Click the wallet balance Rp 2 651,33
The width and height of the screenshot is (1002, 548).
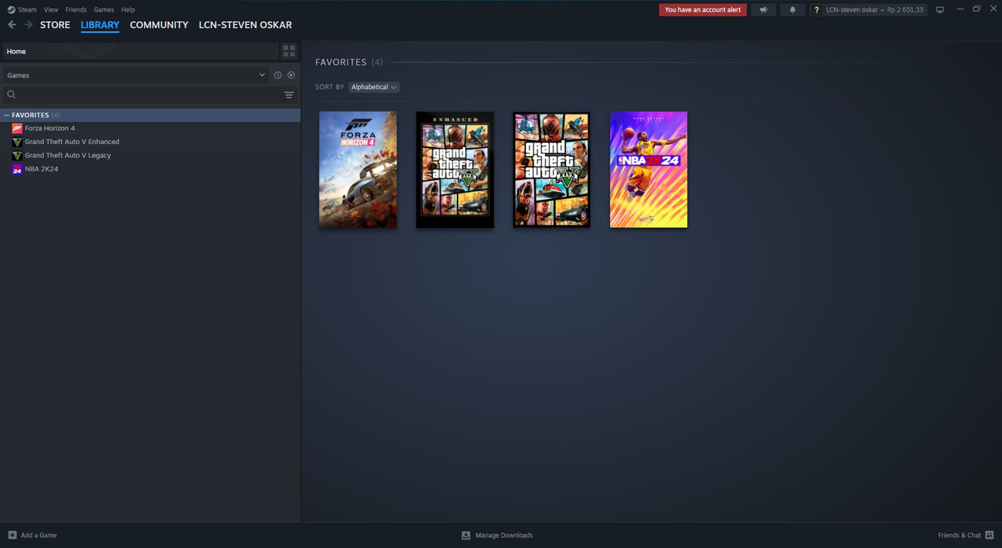coord(905,10)
